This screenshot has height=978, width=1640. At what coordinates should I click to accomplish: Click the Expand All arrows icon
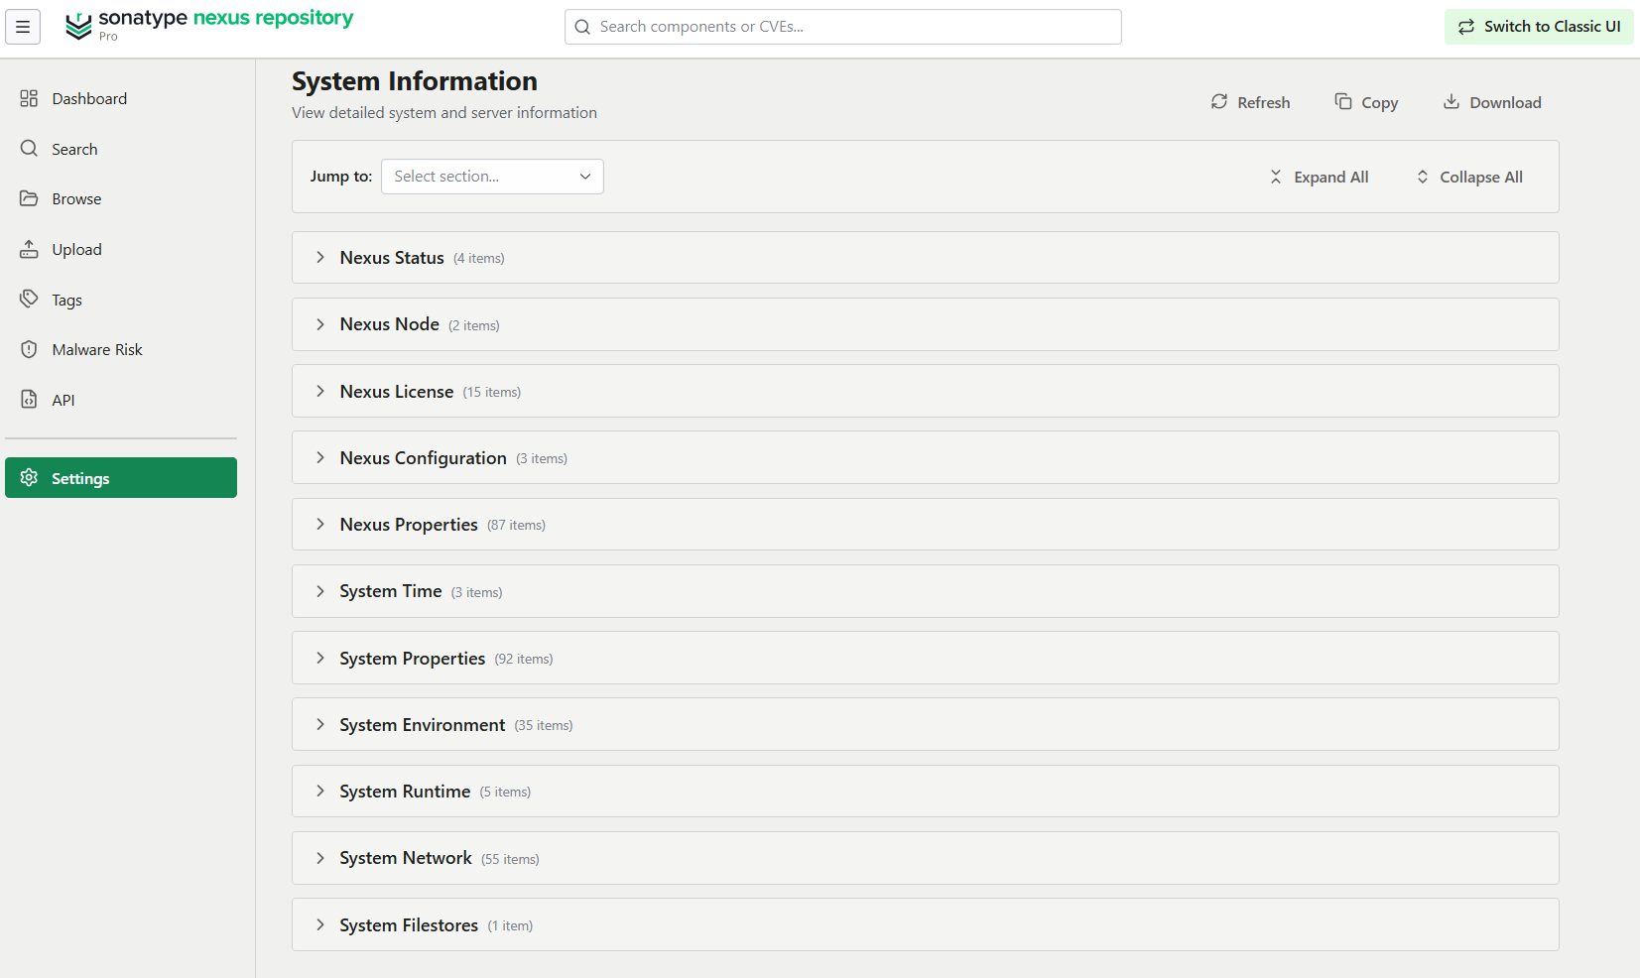[1276, 177]
